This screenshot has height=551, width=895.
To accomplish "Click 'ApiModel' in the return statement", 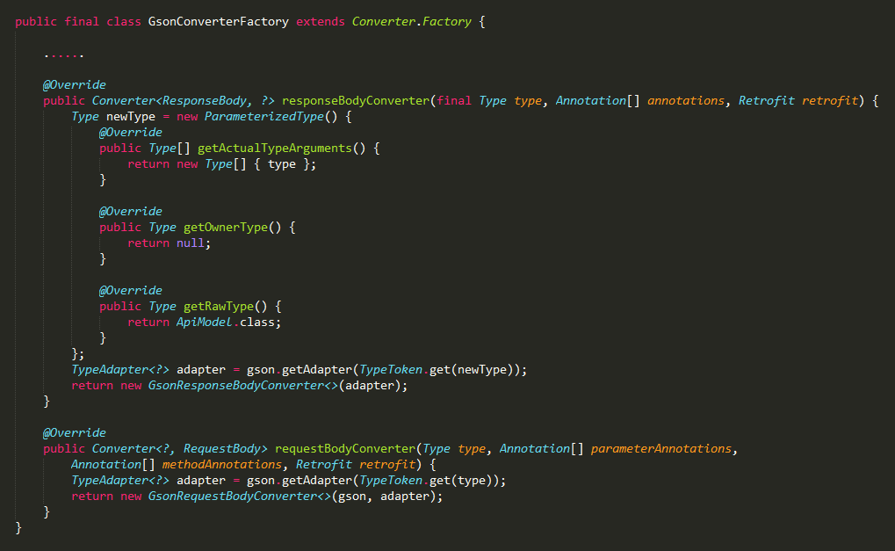I will tap(205, 322).
